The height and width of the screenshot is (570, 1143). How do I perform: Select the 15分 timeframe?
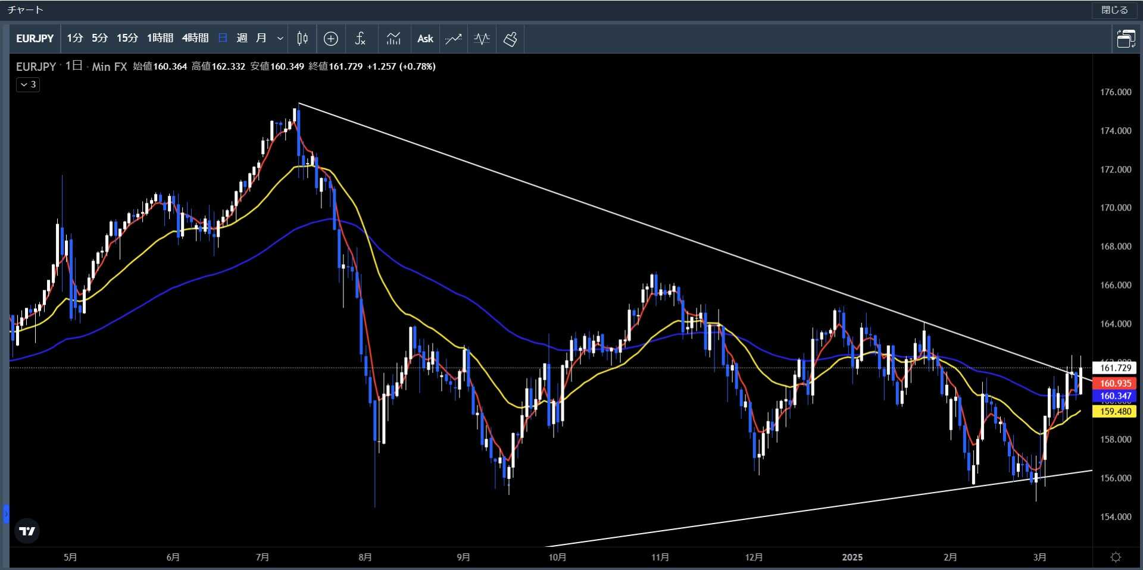127,38
